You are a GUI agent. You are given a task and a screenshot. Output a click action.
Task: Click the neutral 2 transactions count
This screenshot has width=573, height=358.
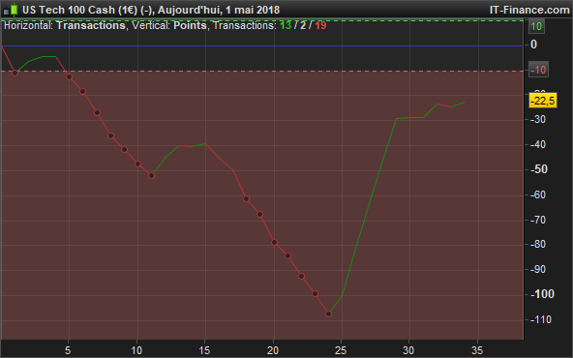pos(303,25)
